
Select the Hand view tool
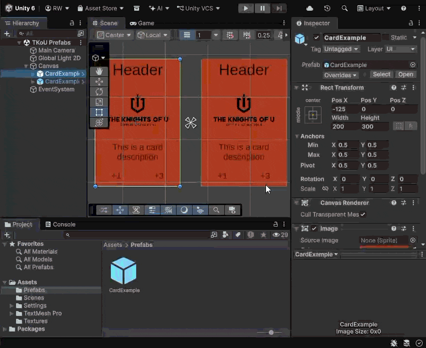tap(99, 71)
